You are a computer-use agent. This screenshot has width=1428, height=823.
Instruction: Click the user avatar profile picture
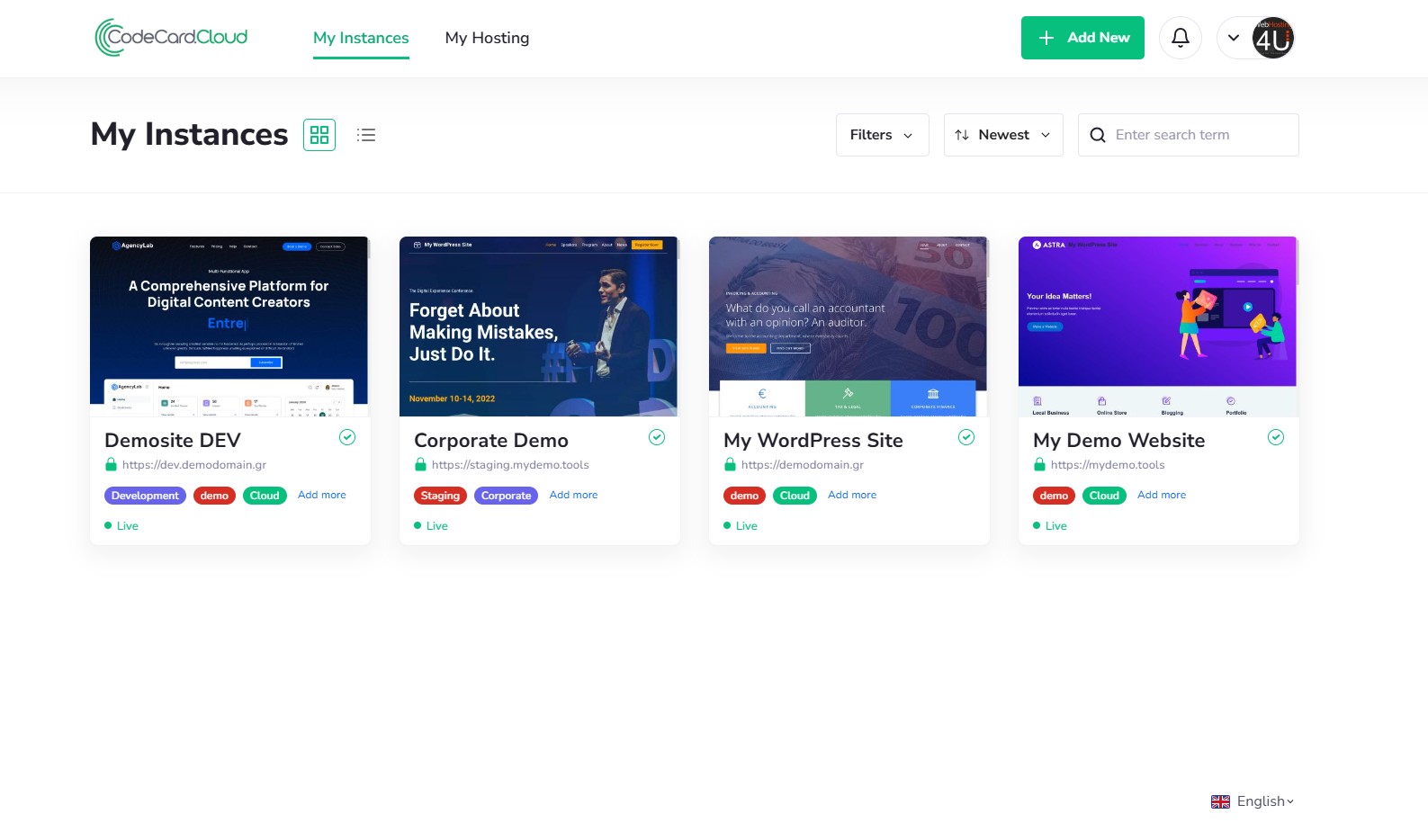pyautogui.click(x=1272, y=38)
